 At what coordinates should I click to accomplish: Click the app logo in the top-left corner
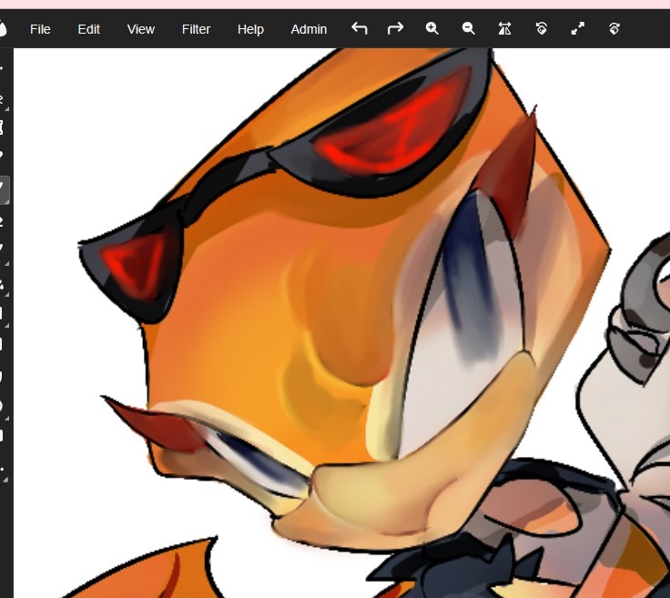[3, 29]
